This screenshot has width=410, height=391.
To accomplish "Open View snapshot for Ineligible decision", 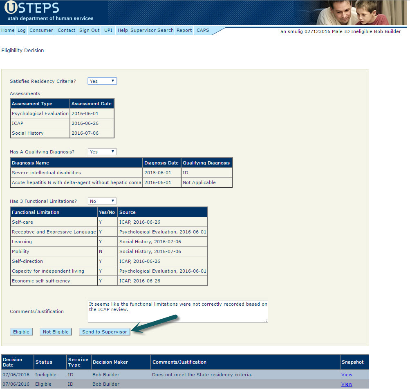I will coord(347,375).
